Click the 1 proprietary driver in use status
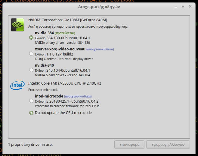Viewport: 198px width, 156px height. (x=30, y=145)
